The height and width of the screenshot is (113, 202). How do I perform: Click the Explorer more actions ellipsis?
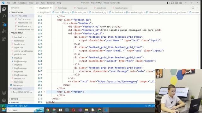31,8
